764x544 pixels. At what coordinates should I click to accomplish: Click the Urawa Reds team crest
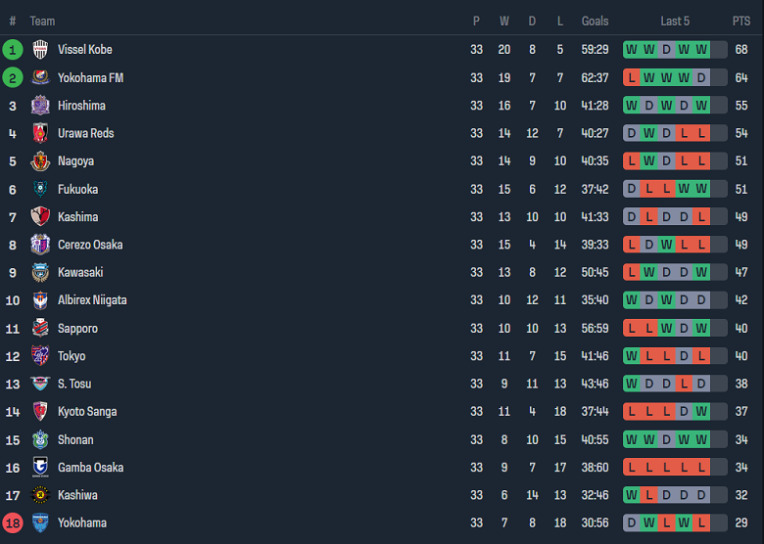click(40, 133)
